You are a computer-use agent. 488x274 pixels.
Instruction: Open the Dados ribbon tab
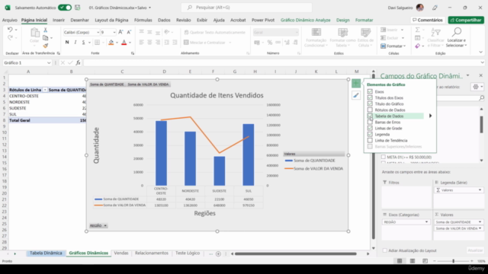coord(164,20)
